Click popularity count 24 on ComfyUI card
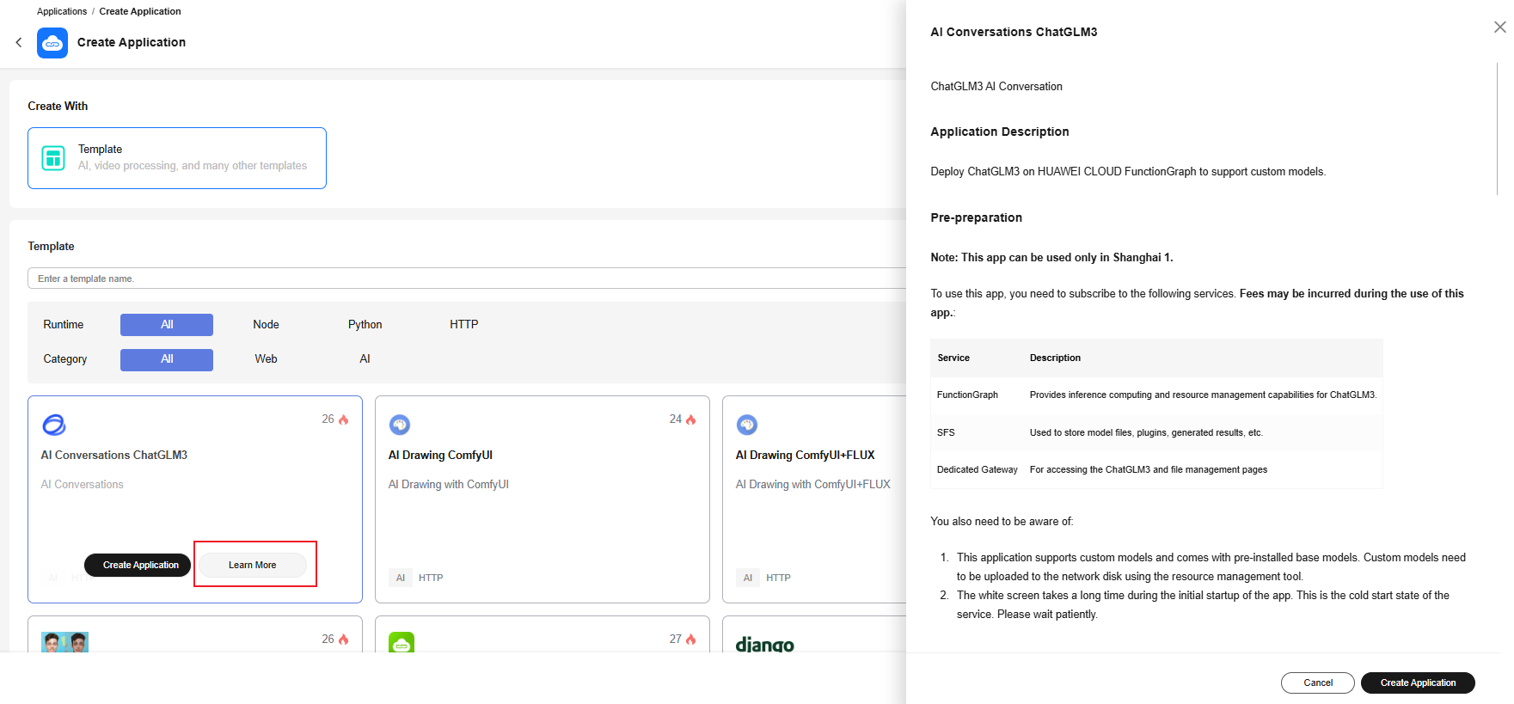 [675, 419]
